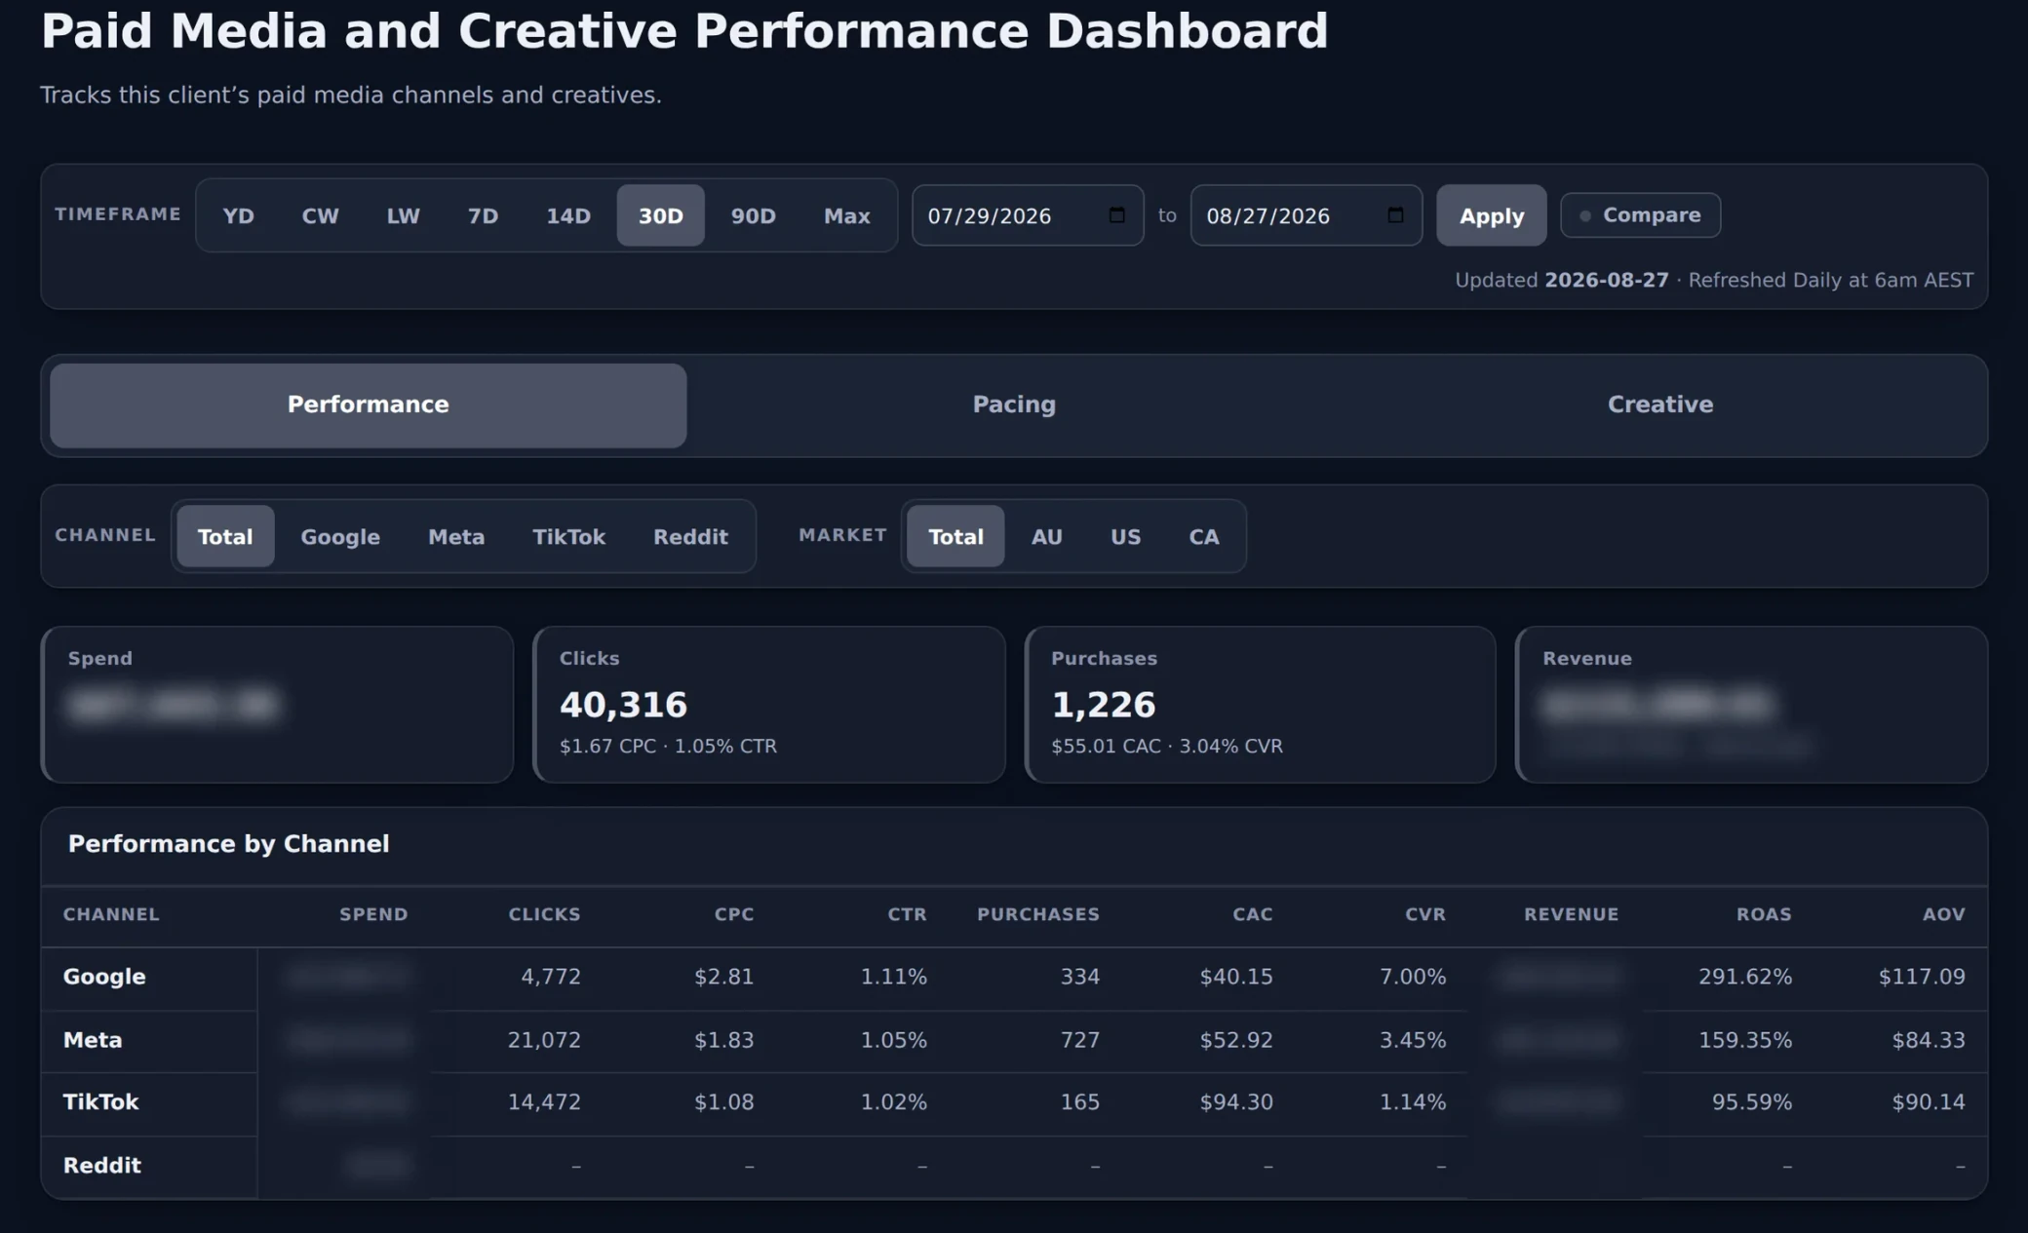This screenshot has width=2028, height=1233.
Task: Toggle the Compare mode button
Action: tap(1640, 215)
